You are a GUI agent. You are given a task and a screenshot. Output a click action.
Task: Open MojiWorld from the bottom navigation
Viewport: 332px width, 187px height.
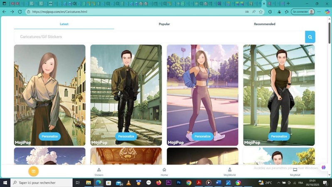point(229,172)
